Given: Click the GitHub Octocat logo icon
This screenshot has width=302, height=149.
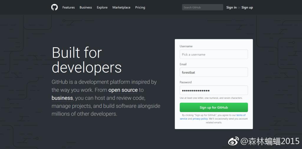Looking at the screenshot, I should pyautogui.click(x=55, y=7).
